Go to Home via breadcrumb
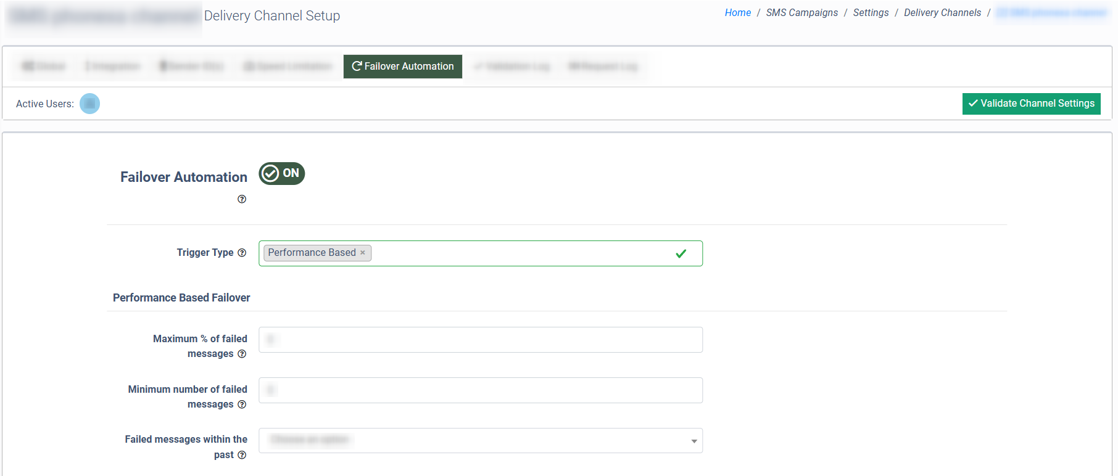Screen dimensions: 1118x476 click(x=737, y=13)
